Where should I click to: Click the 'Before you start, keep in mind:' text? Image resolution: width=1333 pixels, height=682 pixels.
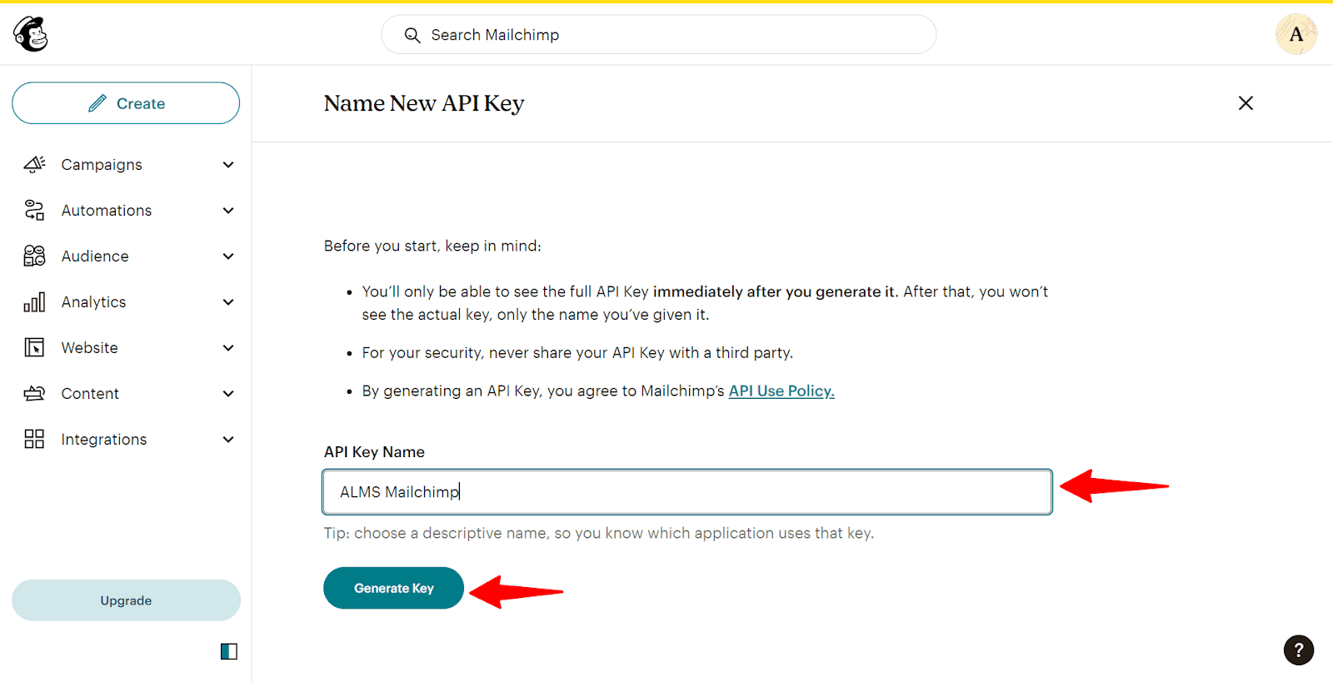[432, 246]
